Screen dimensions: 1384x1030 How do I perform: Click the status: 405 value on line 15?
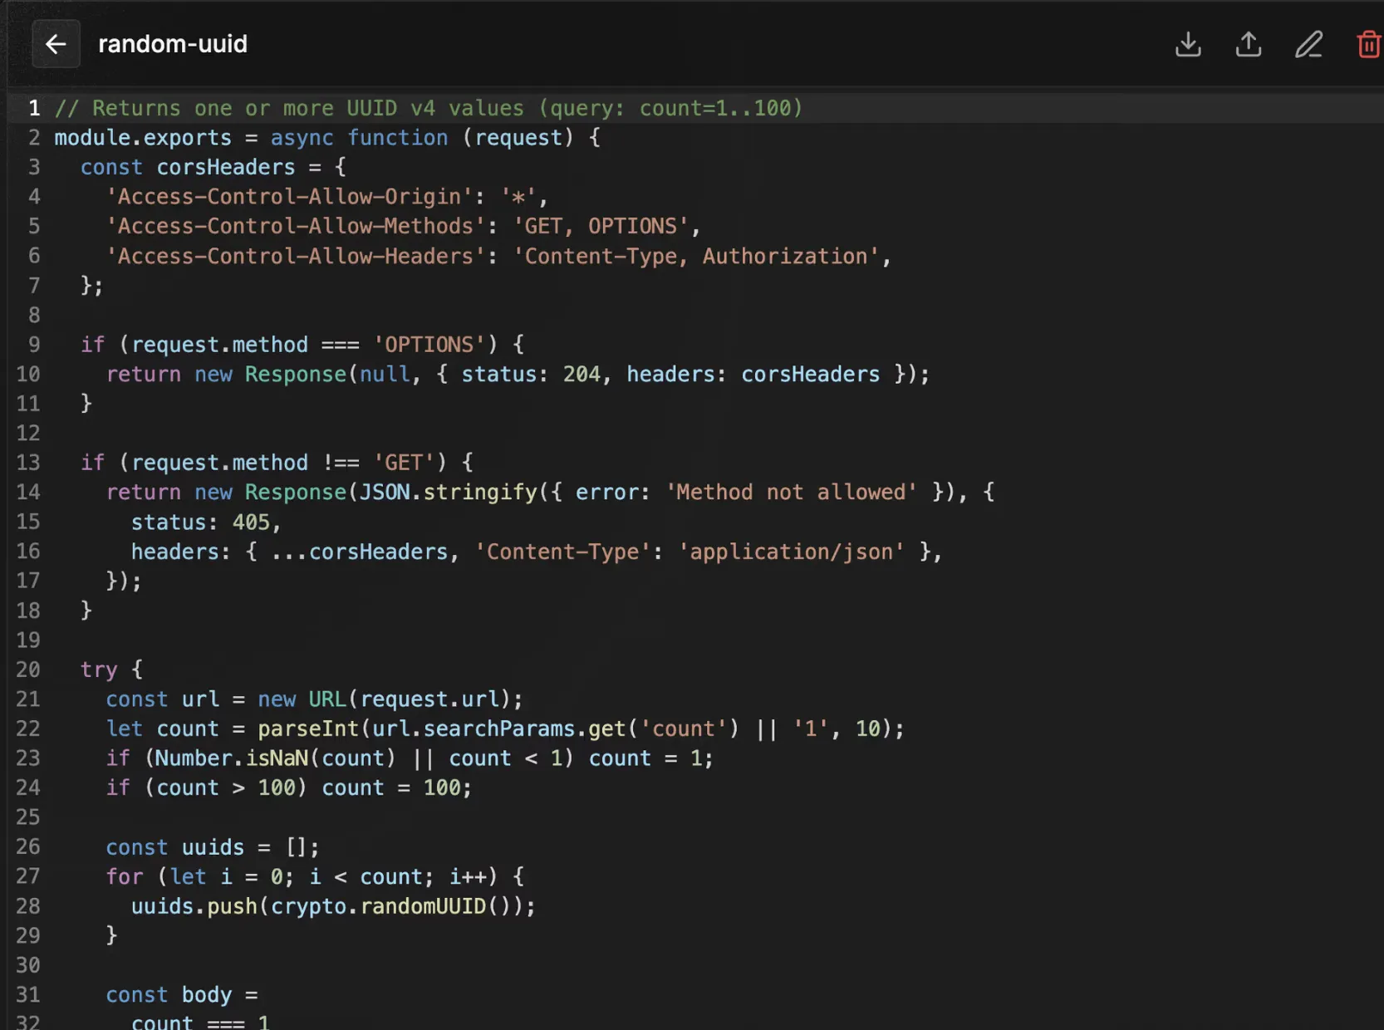tap(204, 522)
